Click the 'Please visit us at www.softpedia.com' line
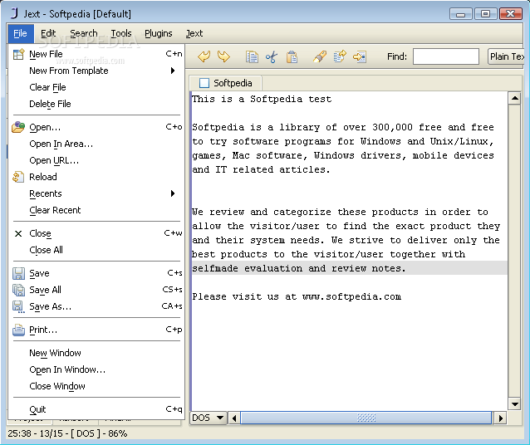 point(297,296)
